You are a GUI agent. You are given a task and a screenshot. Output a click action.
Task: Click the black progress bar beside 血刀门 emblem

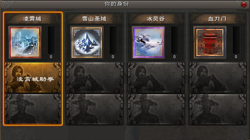click(x=236, y=40)
